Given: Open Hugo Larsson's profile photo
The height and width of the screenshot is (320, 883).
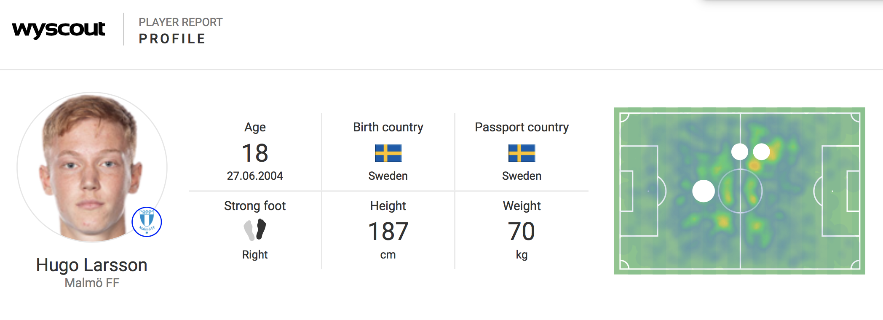Looking at the screenshot, I should [x=92, y=167].
